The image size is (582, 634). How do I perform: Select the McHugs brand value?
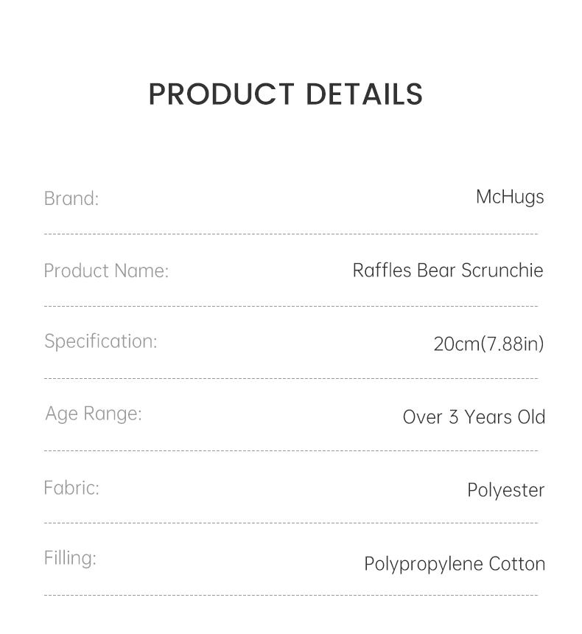click(x=510, y=197)
